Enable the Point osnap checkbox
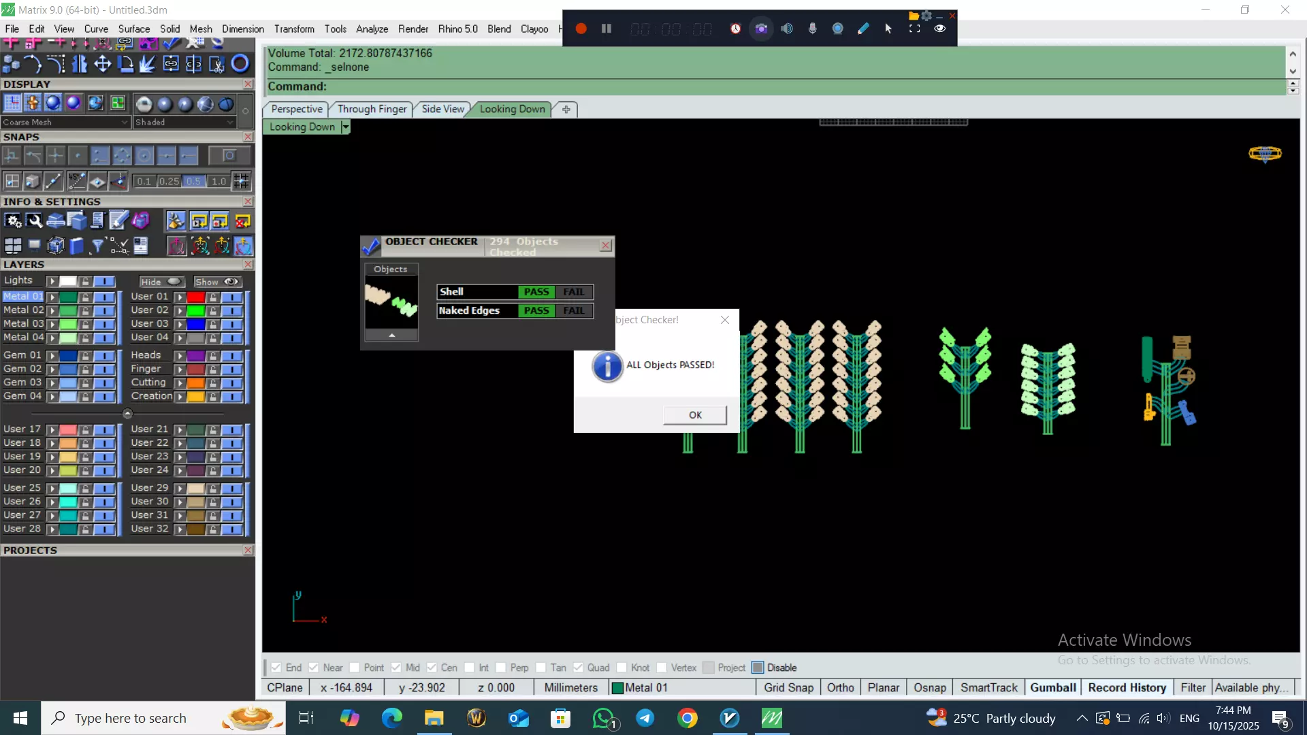 pos(354,668)
